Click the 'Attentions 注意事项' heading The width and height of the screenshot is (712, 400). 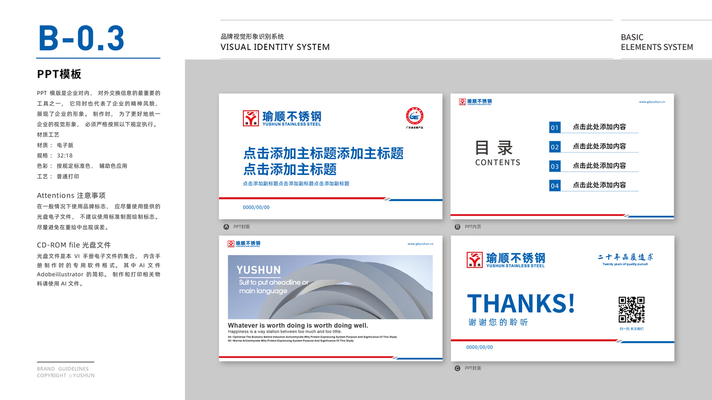click(71, 195)
